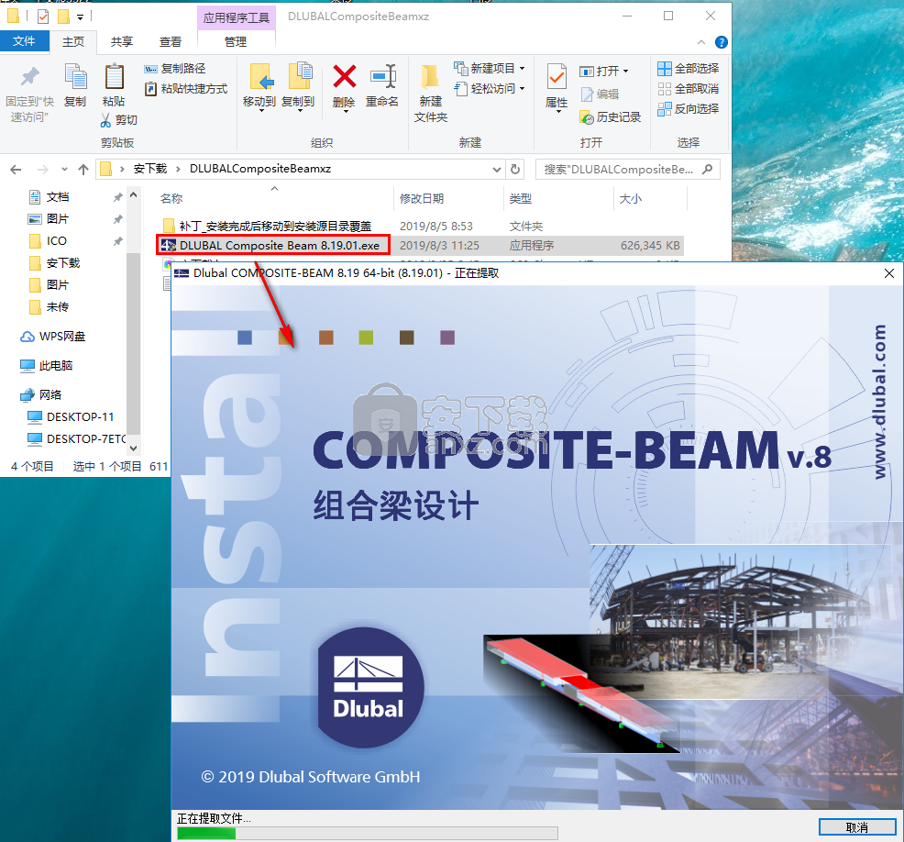
Task: Open History (历史记录) in ribbon
Action: click(x=611, y=117)
